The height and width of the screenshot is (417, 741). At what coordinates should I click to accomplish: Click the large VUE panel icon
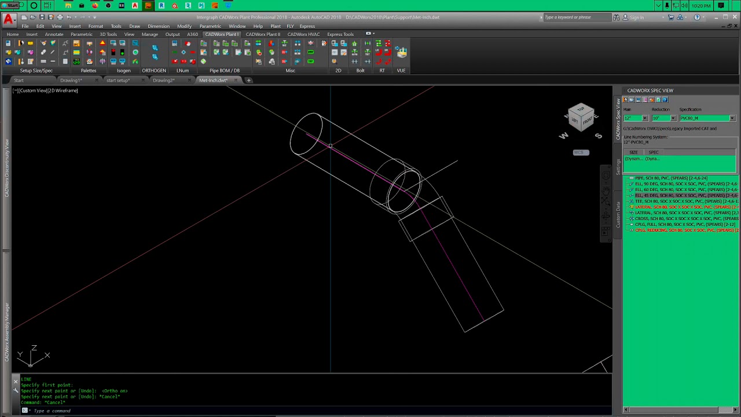402,52
